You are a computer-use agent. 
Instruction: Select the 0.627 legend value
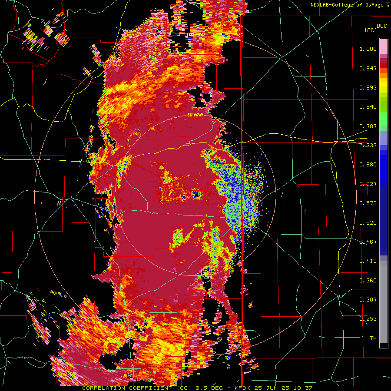pyautogui.click(x=368, y=184)
